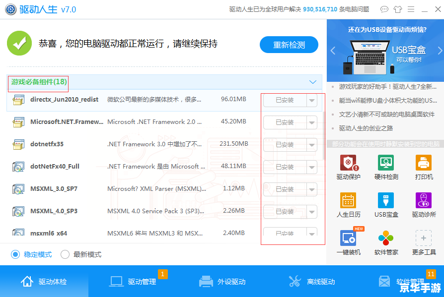444x297 pixels.
Task: Select the msxml6 x64 row name
Action: [x=48, y=234]
